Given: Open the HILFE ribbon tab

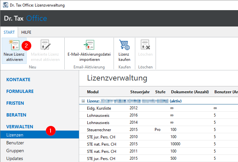Looking at the screenshot, I should tap(26, 32).
